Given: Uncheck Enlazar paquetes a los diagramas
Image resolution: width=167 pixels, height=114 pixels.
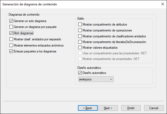Looking at the screenshot, I should pos(11,51).
